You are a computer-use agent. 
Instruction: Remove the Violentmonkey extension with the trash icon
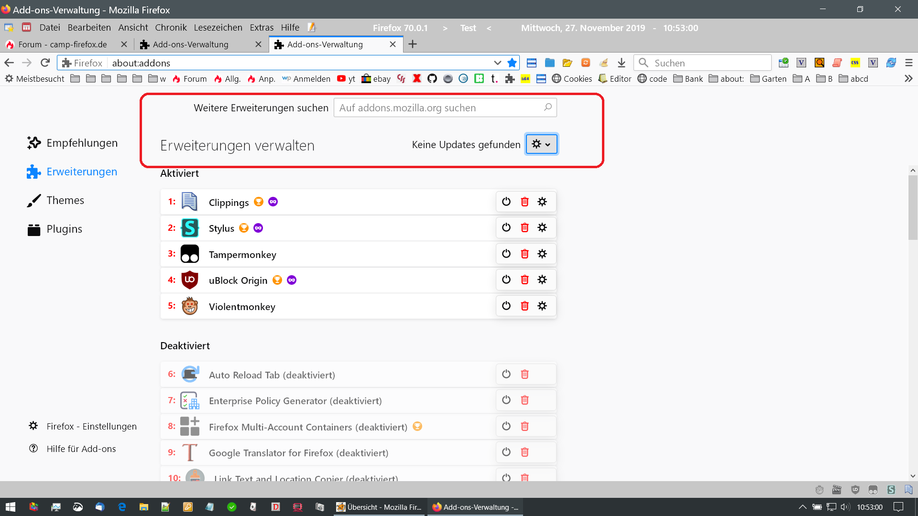pyautogui.click(x=525, y=306)
